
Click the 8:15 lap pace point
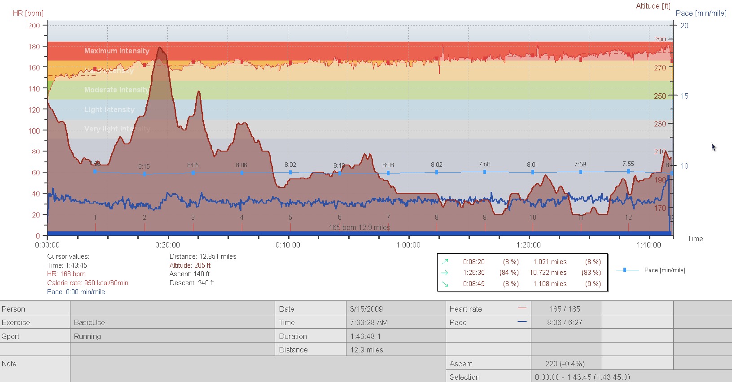point(144,174)
